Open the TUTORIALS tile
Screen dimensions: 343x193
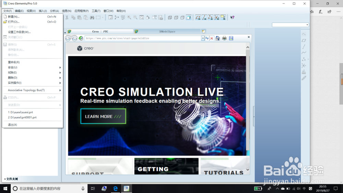[x=224, y=166]
